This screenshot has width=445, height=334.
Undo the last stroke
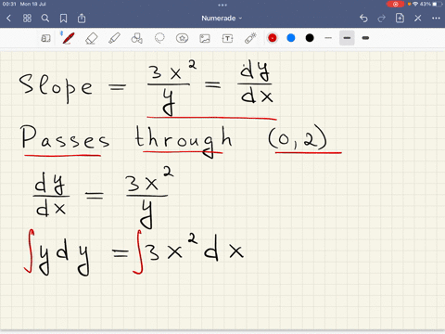pyautogui.click(x=363, y=19)
